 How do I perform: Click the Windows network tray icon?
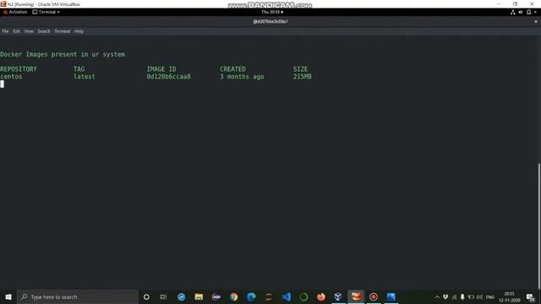pyautogui.click(x=454, y=296)
